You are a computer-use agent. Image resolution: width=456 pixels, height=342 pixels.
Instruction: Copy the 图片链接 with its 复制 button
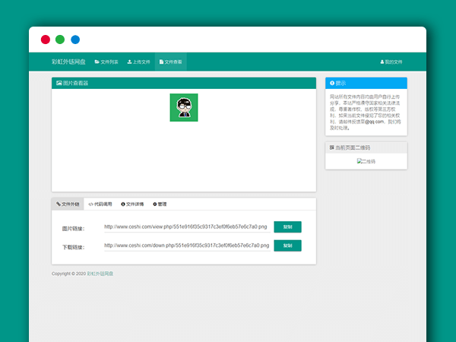287,226
